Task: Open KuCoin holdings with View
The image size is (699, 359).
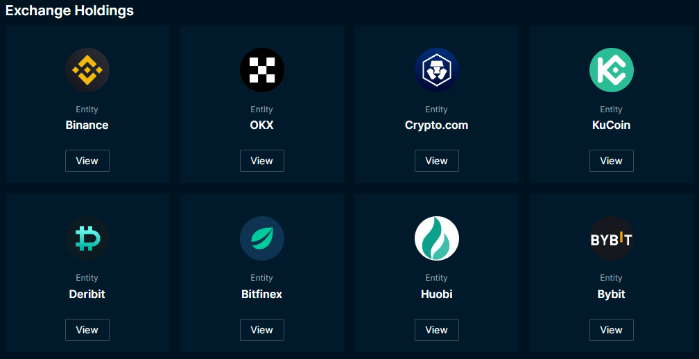Action: (x=611, y=161)
